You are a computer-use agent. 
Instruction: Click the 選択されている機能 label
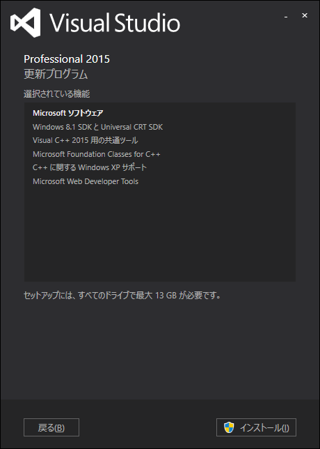coord(57,93)
